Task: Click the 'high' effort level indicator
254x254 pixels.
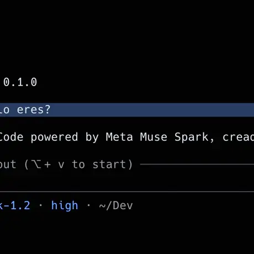Action: 65,205
